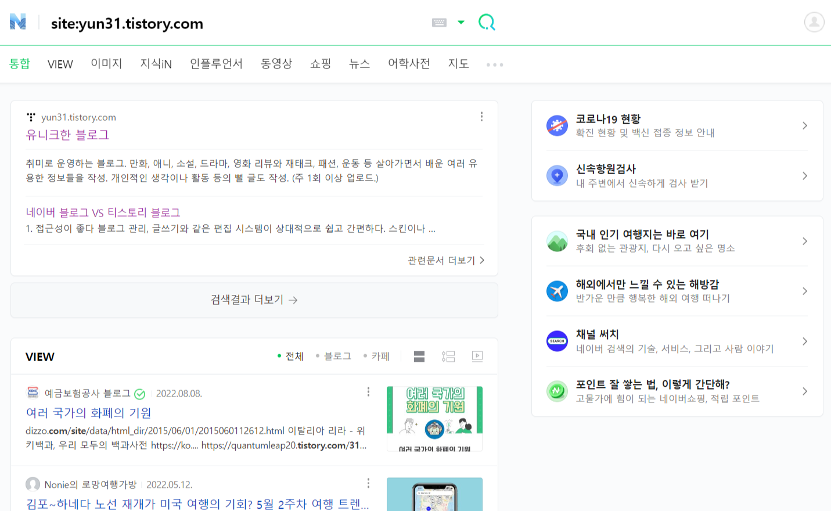Switch to the VIEW tab
Screen dimensions: 831x511
pos(60,64)
